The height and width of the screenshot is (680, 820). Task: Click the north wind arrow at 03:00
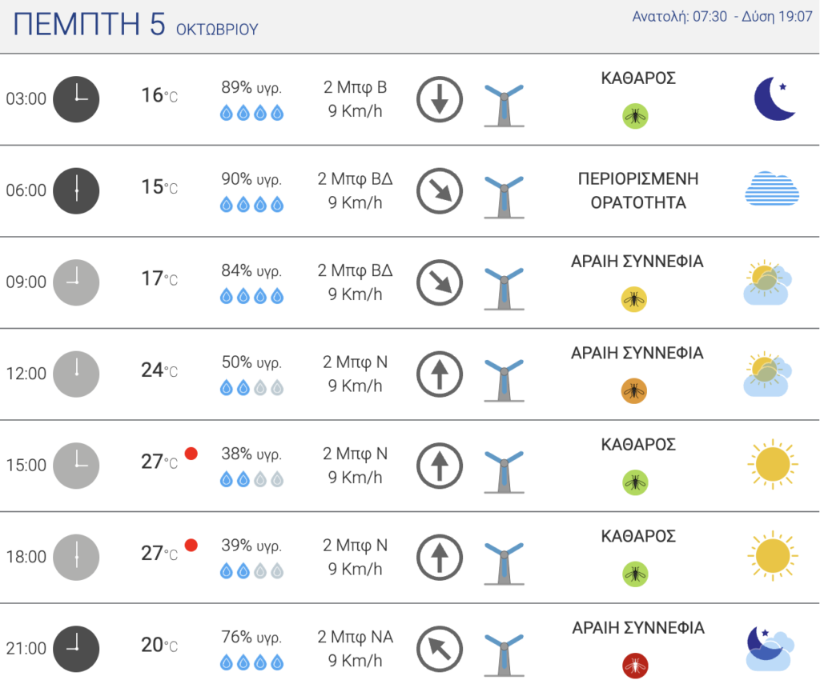tap(440, 99)
